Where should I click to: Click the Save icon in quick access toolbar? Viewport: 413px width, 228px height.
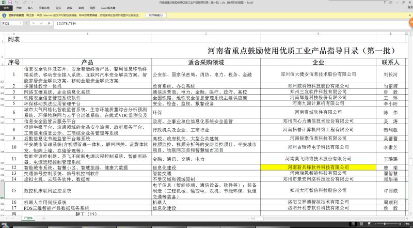pos(9,3)
